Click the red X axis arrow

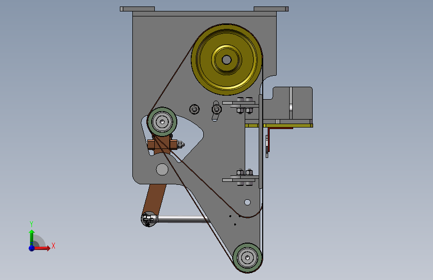click(41, 248)
